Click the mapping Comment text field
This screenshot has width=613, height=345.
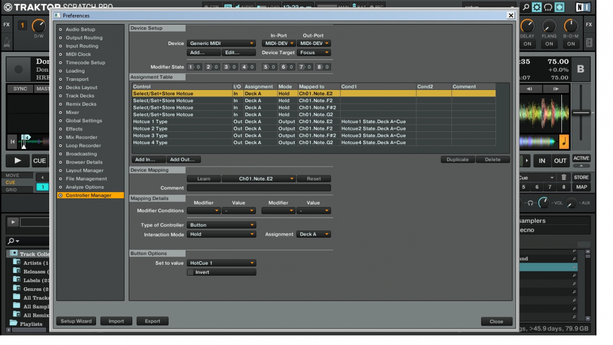click(258, 188)
